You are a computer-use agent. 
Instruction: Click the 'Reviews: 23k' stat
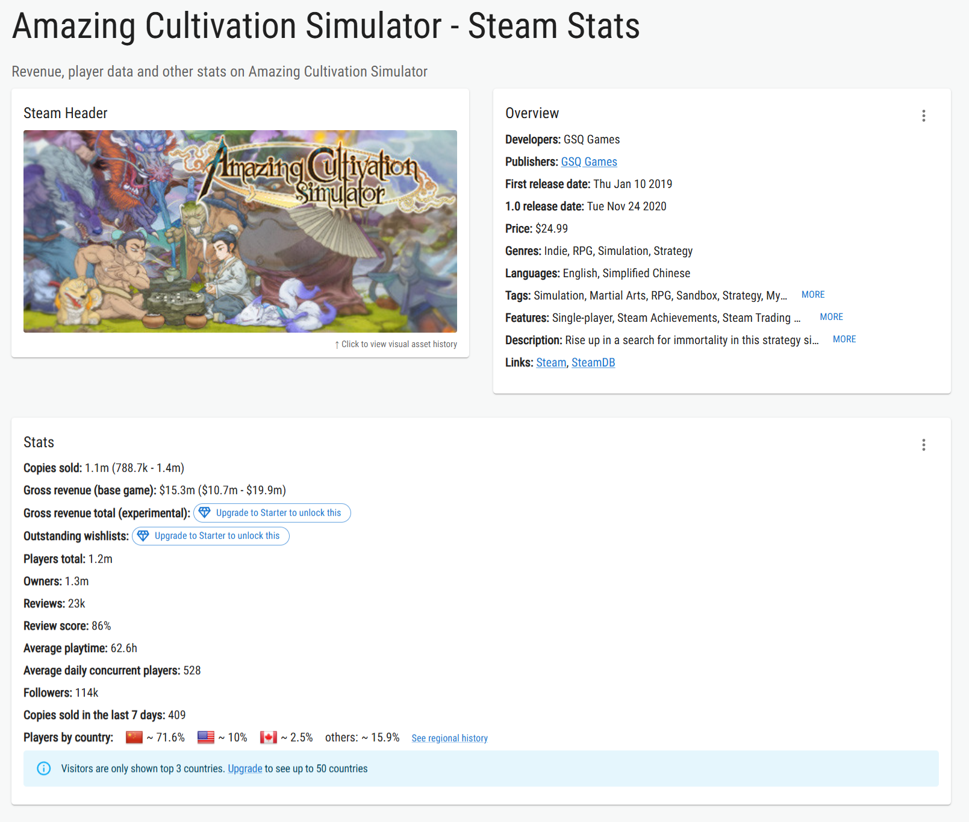[x=54, y=603]
